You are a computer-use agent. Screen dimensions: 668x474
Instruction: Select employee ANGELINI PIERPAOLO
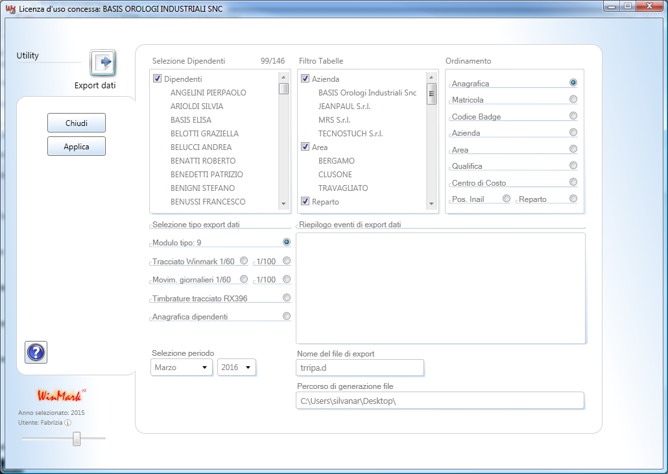[x=208, y=93]
